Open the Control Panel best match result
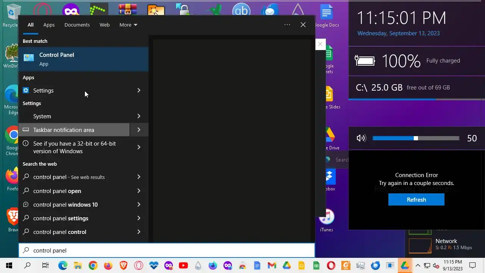The height and width of the screenshot is (273, 485). (x=83, y=59)
